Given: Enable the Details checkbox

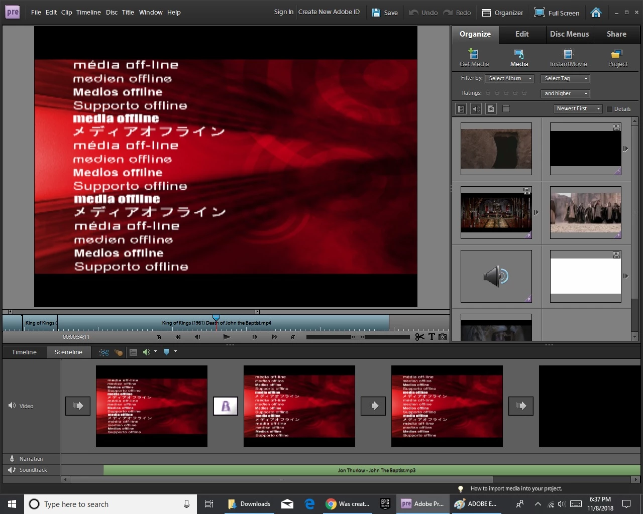Looking at the screenshot, I should click(610, 109).
